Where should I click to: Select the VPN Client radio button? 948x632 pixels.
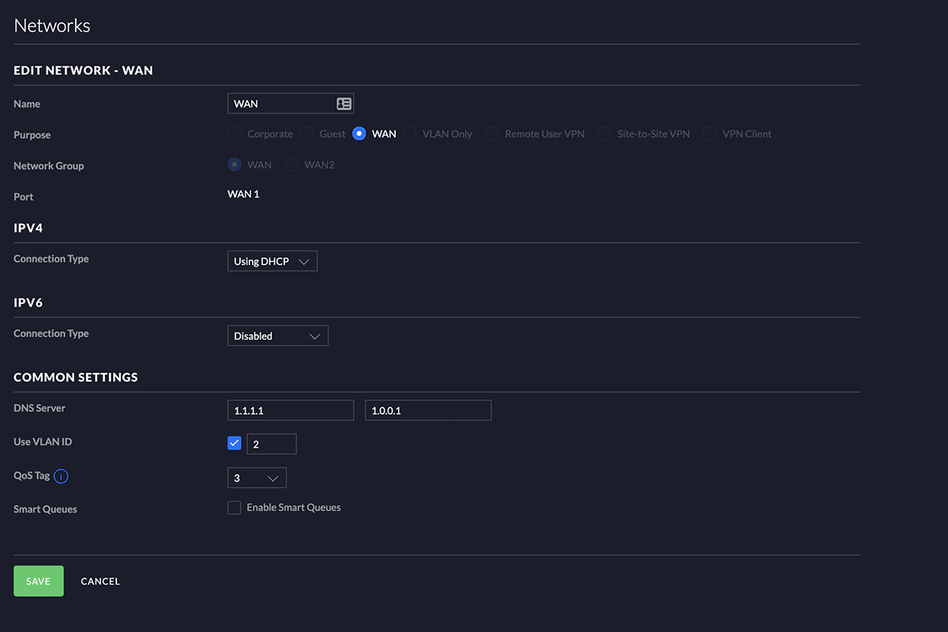click(x=709, y=134)
